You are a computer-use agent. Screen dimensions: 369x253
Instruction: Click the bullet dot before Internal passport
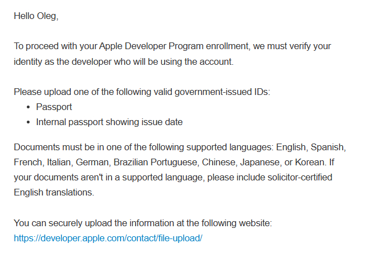point(28,122)
